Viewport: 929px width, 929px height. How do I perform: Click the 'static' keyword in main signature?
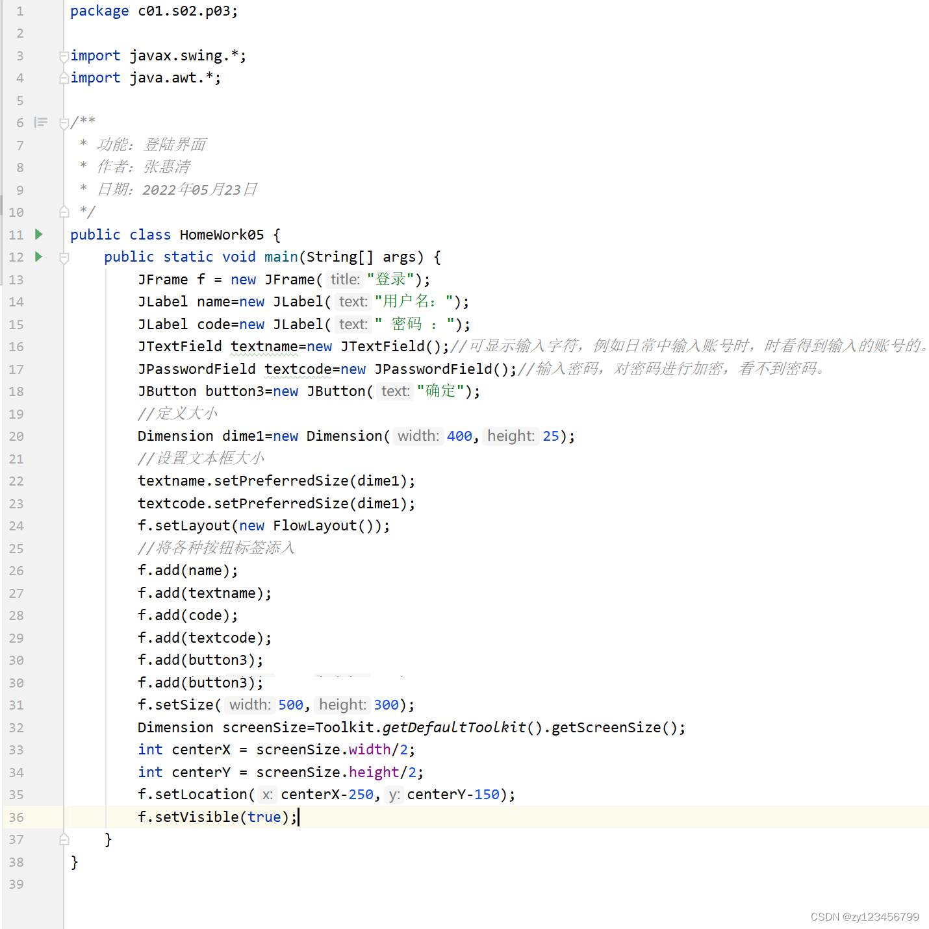188,257
